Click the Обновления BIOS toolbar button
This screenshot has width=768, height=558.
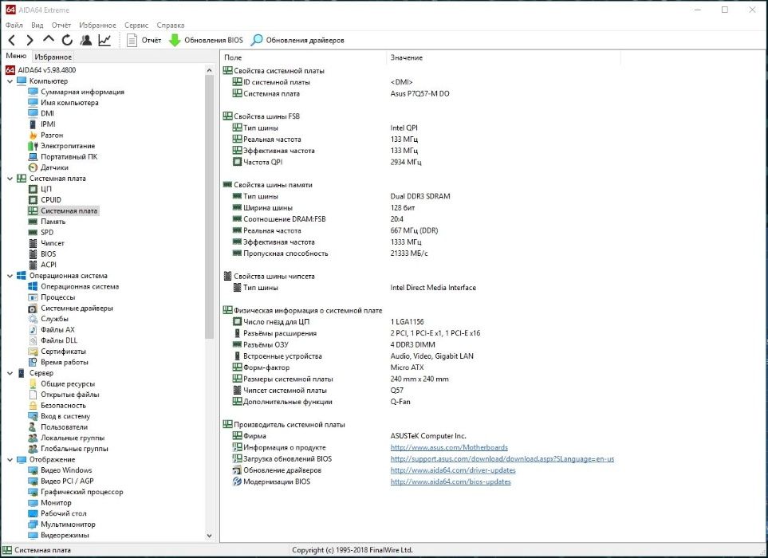pyautogui.click(x=206, y=40)
